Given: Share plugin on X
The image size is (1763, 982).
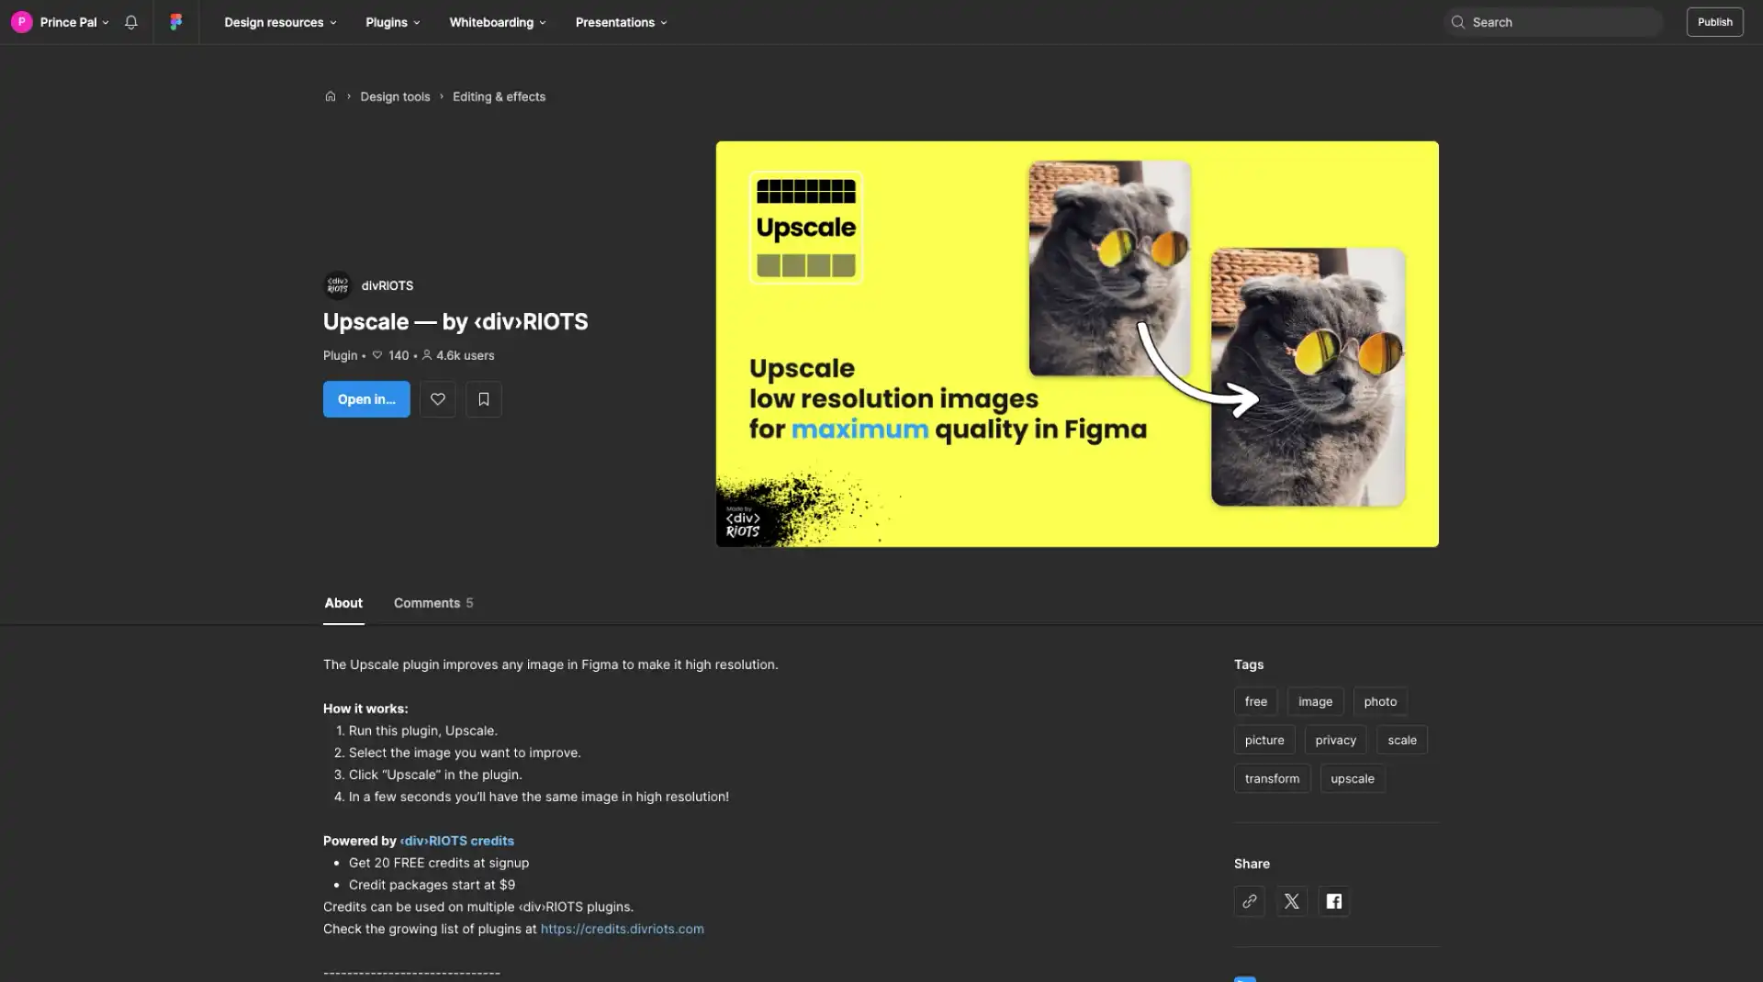Looking at the screenshot, I should [1292, 901].
